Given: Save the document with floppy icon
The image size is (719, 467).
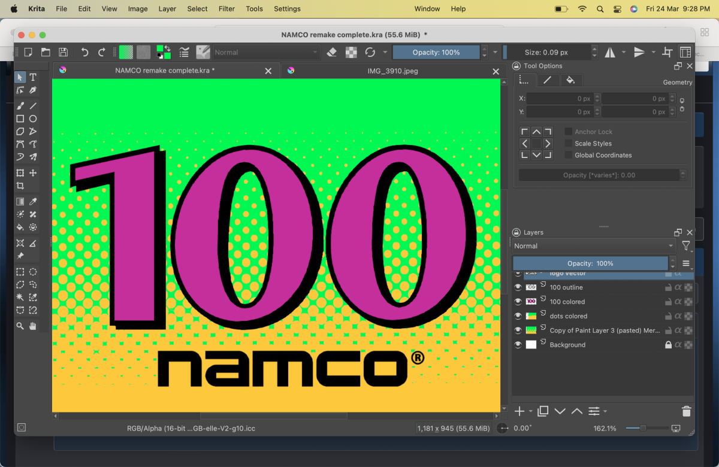Looking at the screenshot, I should click(63, 52).
